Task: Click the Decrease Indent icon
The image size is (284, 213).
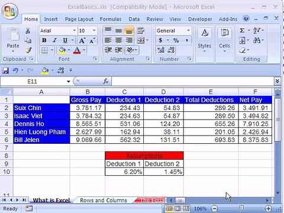Action: click(108, 50)
